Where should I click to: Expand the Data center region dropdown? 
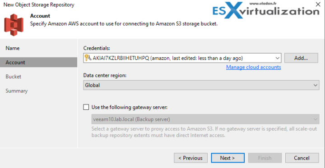tap(315, 85)
